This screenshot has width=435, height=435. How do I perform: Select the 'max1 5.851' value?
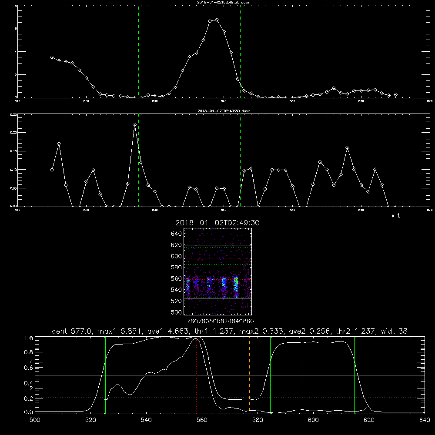point(121,331)
